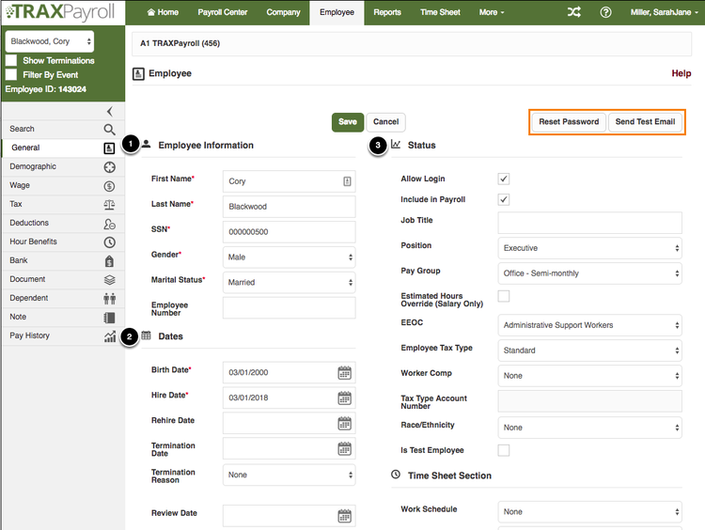This screenshot has height=530, width=705.
Task: Click the Dependent people icon
Action: [x=109, y=299]
